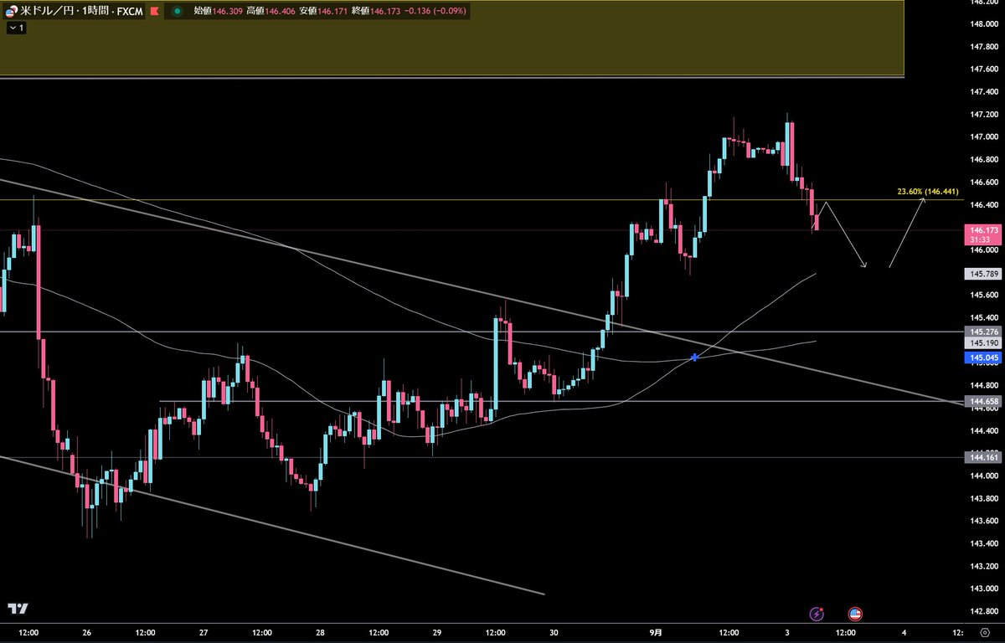This screenshot has height=643, width=1005.
Task: Select the blue cross marker on chart
Action: pos(694,358)
